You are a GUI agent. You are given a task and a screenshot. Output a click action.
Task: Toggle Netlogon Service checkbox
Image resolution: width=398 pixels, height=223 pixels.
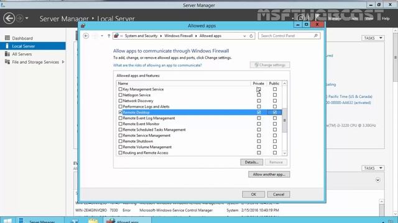point(120,95)
